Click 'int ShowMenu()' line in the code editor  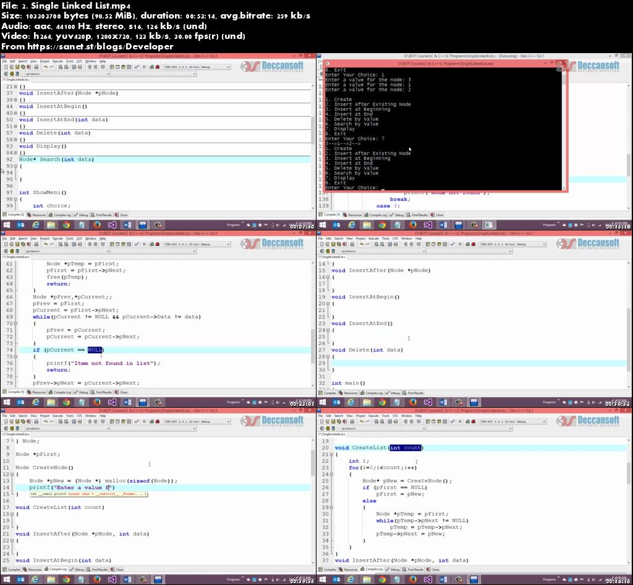tap(43, 193)
